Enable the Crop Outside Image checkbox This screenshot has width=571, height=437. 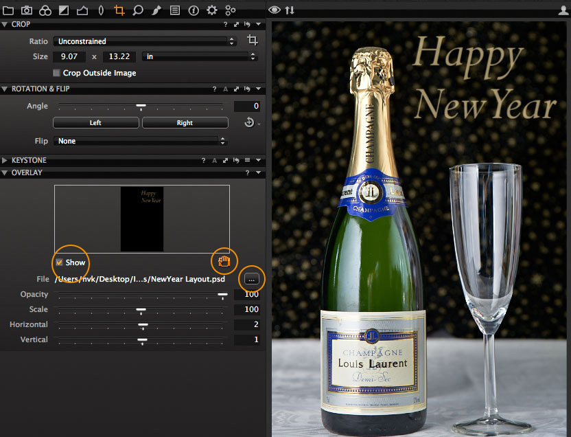click(x=56, y=73)
